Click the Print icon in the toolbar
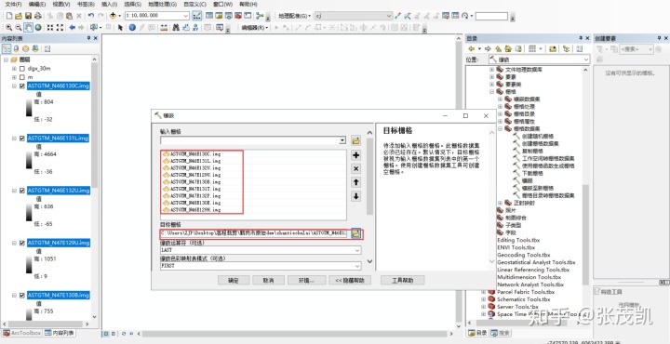This screenshot has height=344, width=670. (x=37, y=16)
